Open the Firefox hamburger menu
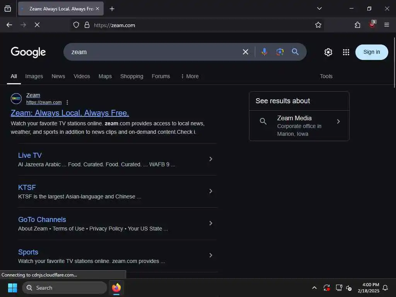Screen dimensions: 396x297 pyautogui.click(x=386, y=25)
